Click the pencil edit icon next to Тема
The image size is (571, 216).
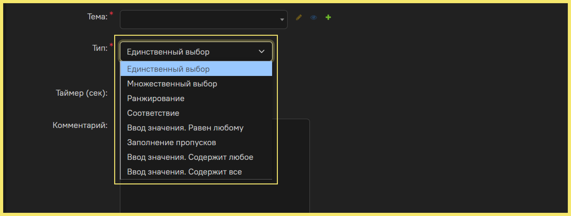[299, 18]
